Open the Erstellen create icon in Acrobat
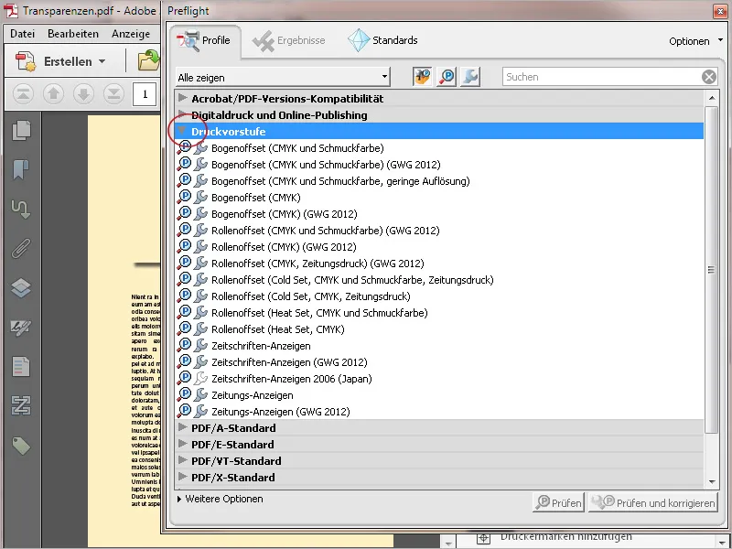 [x=26, y=61]
